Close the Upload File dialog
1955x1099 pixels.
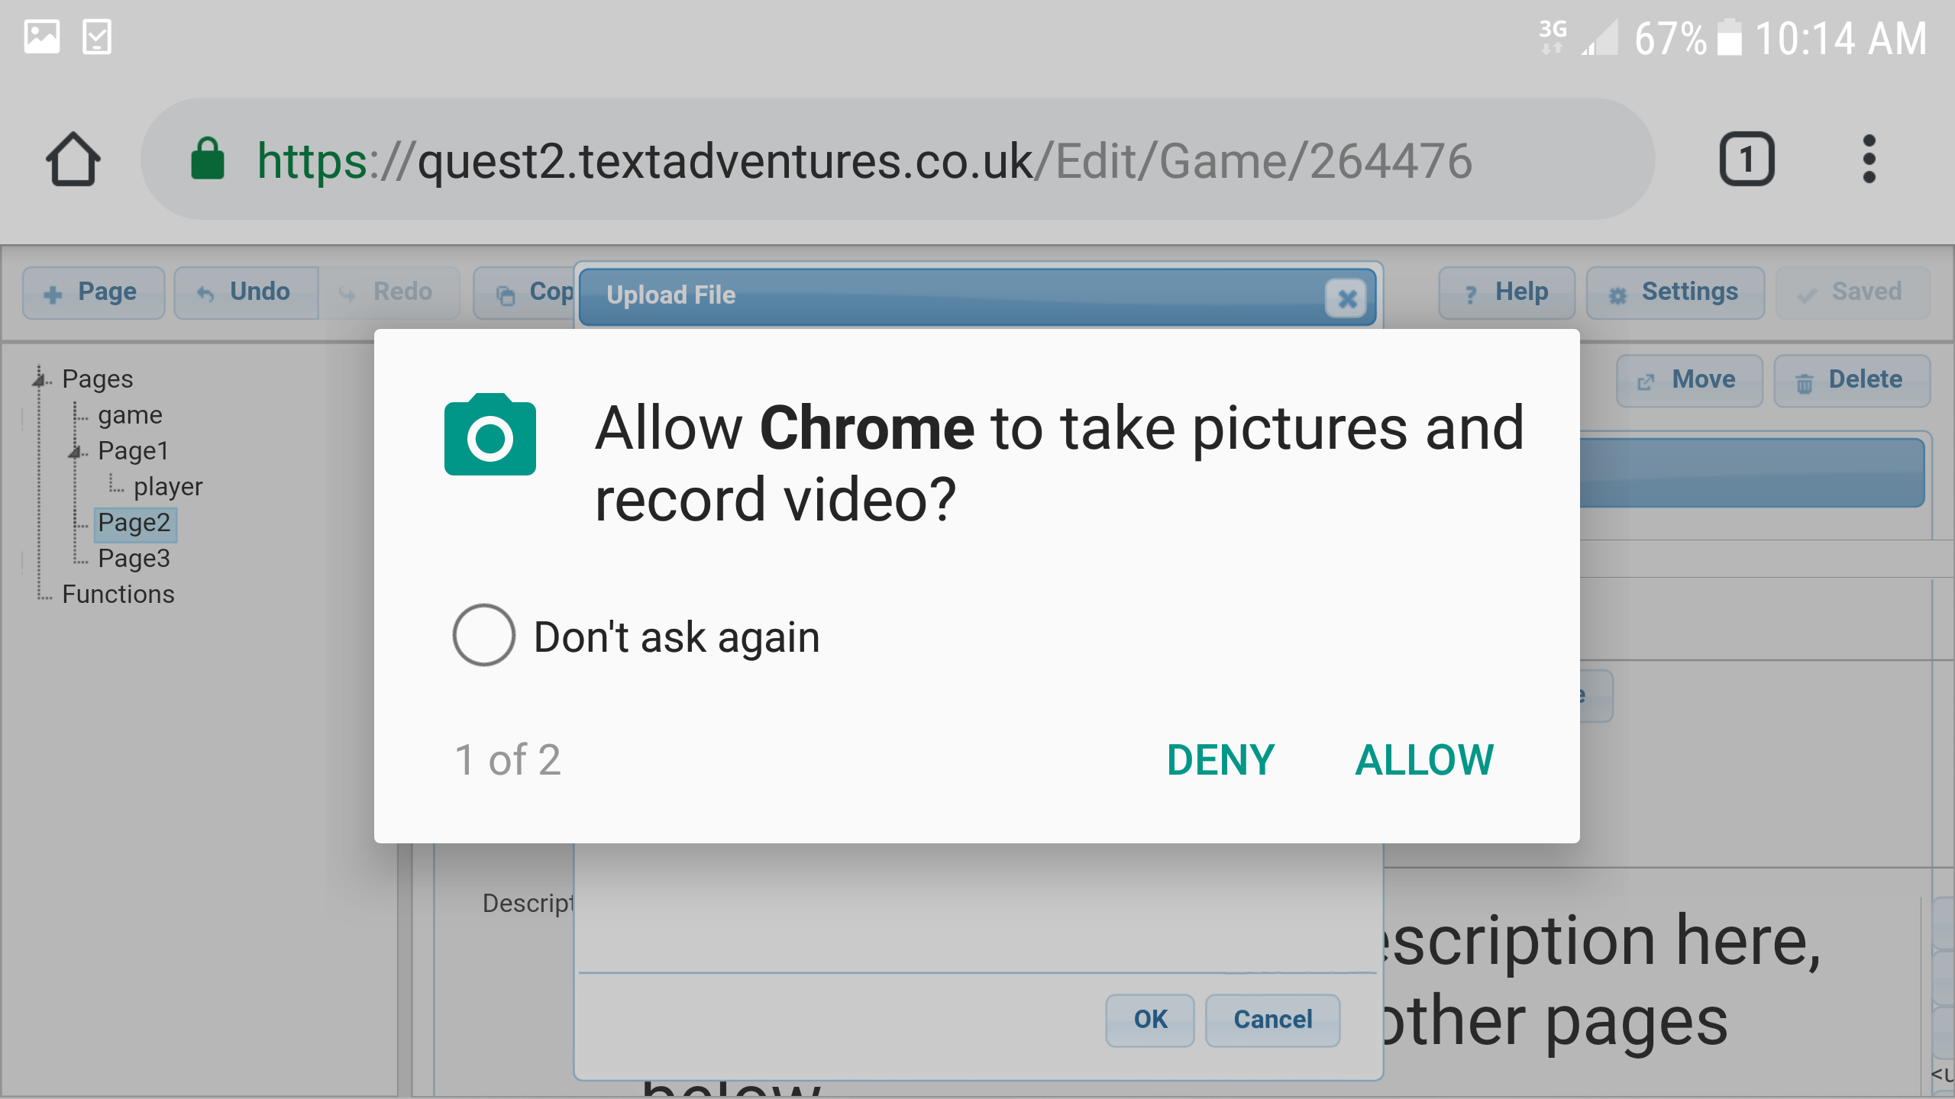coord(1347,298)
